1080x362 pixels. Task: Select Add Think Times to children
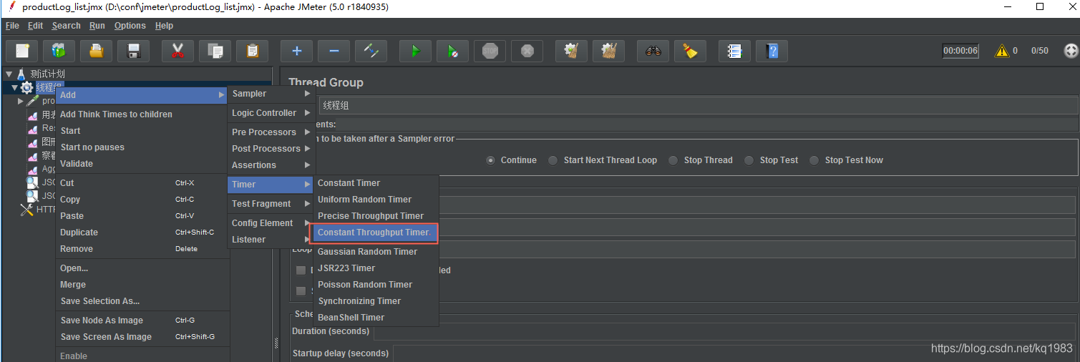142,114
